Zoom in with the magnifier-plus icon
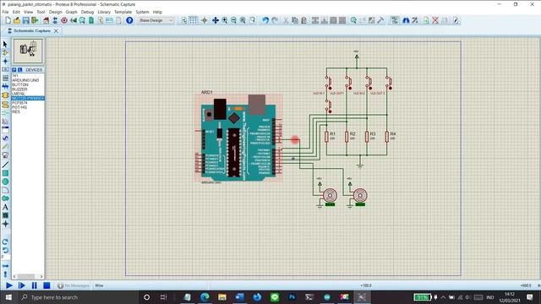541x304 pixels. coord(225,20)
